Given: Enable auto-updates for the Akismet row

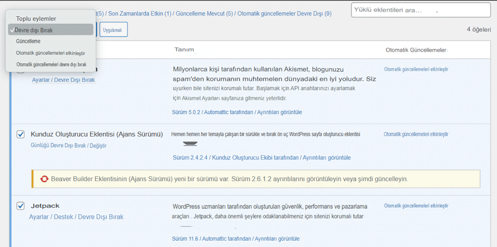Looking at the screenshot, I should point(416,70).
